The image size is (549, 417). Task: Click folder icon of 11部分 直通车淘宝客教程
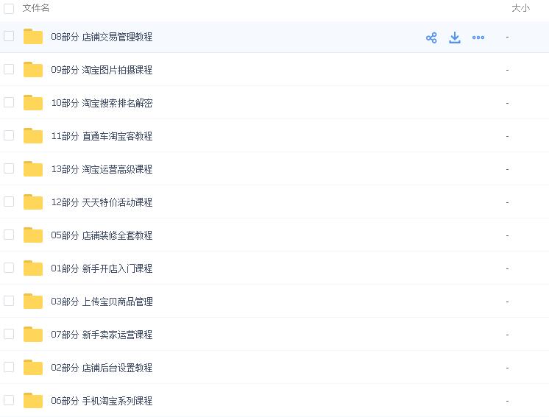coord(33,136)
